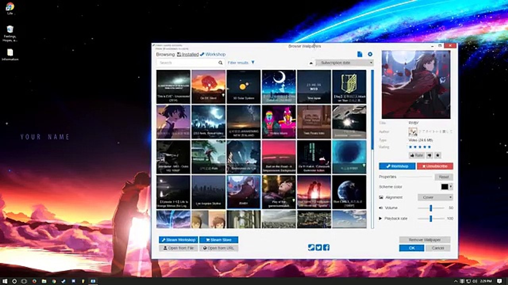This screenshot has height=285, width=508.
Task: Adjust the Playback rate slider handle
Action: coord(431,218)
